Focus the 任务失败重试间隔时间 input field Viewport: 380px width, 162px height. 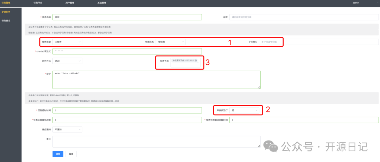pyautogui.click(x=304, y=120)
